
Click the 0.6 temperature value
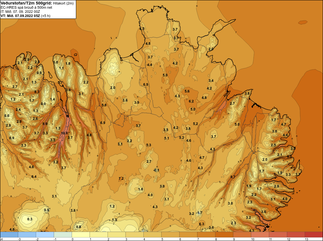coord(7,116)
